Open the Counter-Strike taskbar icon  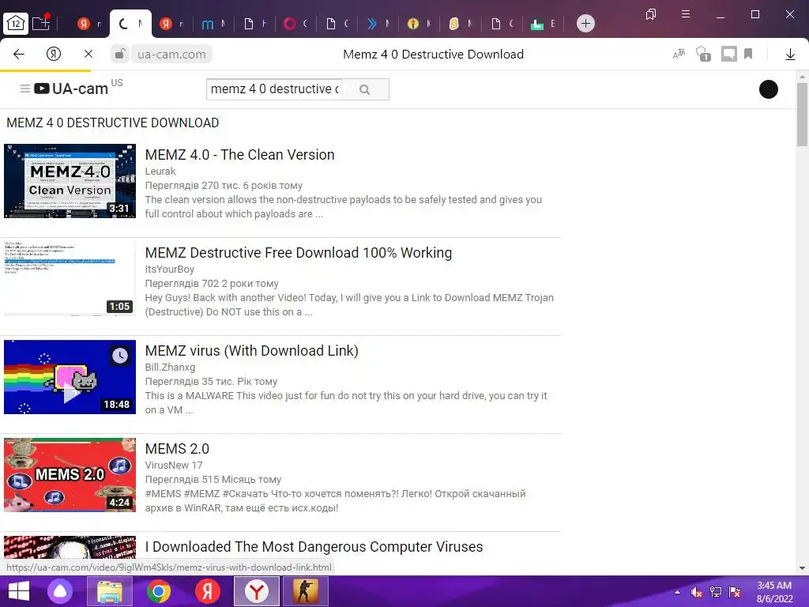click(306, 591)
